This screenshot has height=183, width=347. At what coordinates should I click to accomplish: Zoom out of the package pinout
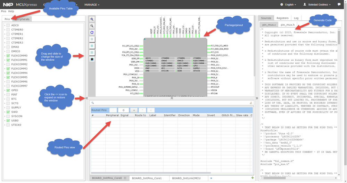pyautogui.click(x=92, y=26)
